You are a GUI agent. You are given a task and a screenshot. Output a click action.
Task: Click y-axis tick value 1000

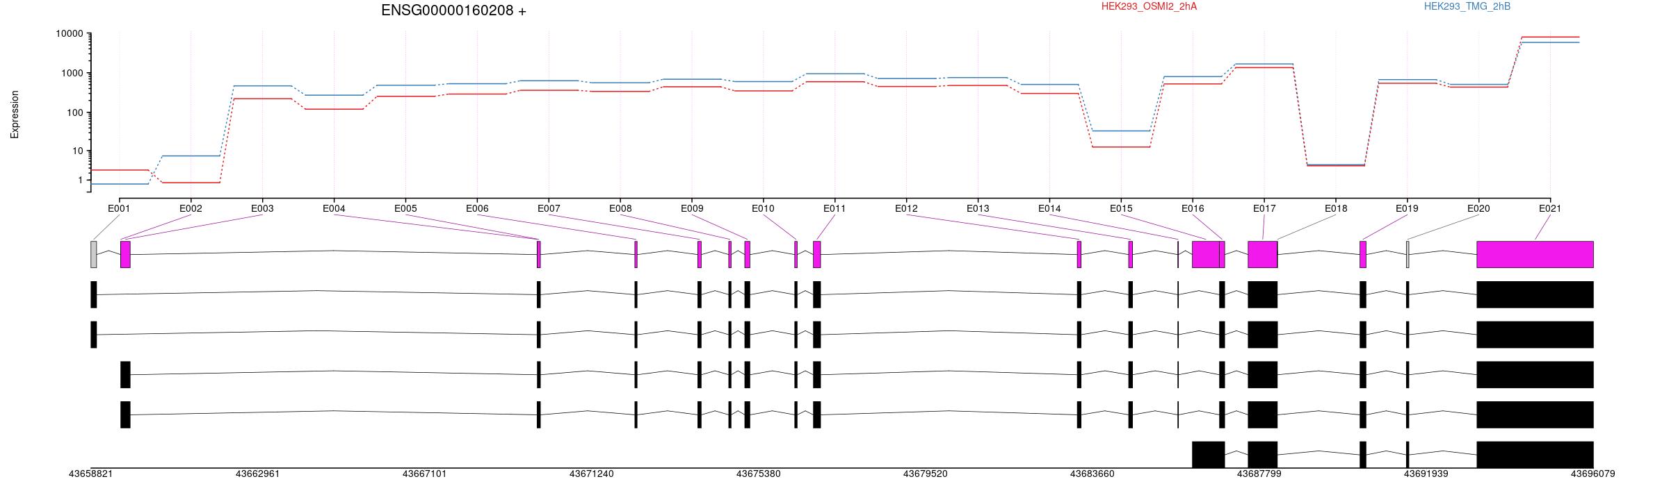coord(72,73)
